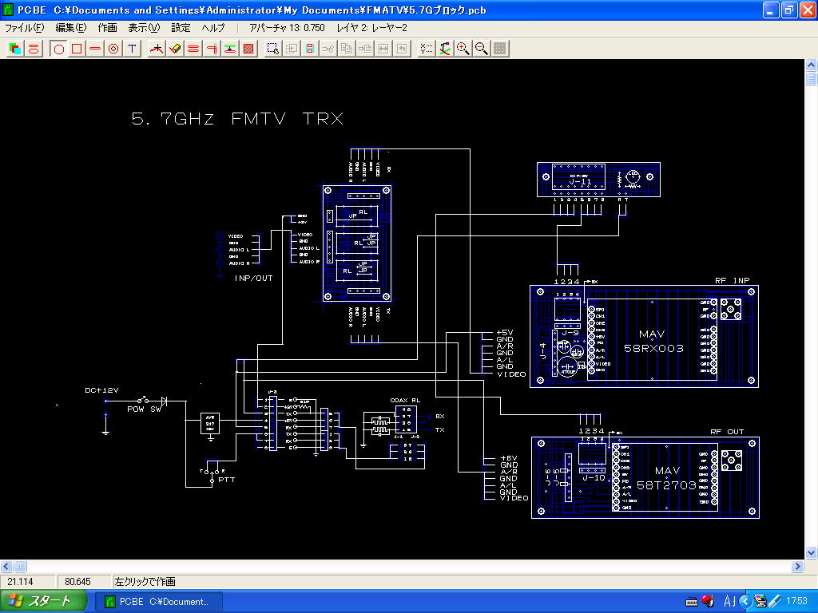Select the vertex edit tool with crossed lines
This screenshot has width=818, height=613.
click(x=157, y=49)
